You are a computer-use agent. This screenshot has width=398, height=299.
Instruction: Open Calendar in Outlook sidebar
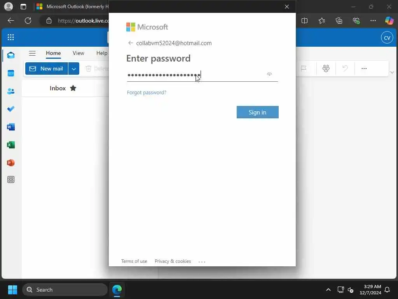click(x=10, y=73)
